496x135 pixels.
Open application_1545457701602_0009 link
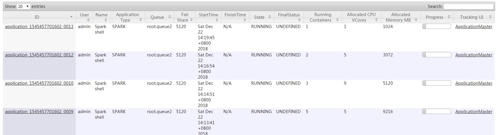click(39, 112)
